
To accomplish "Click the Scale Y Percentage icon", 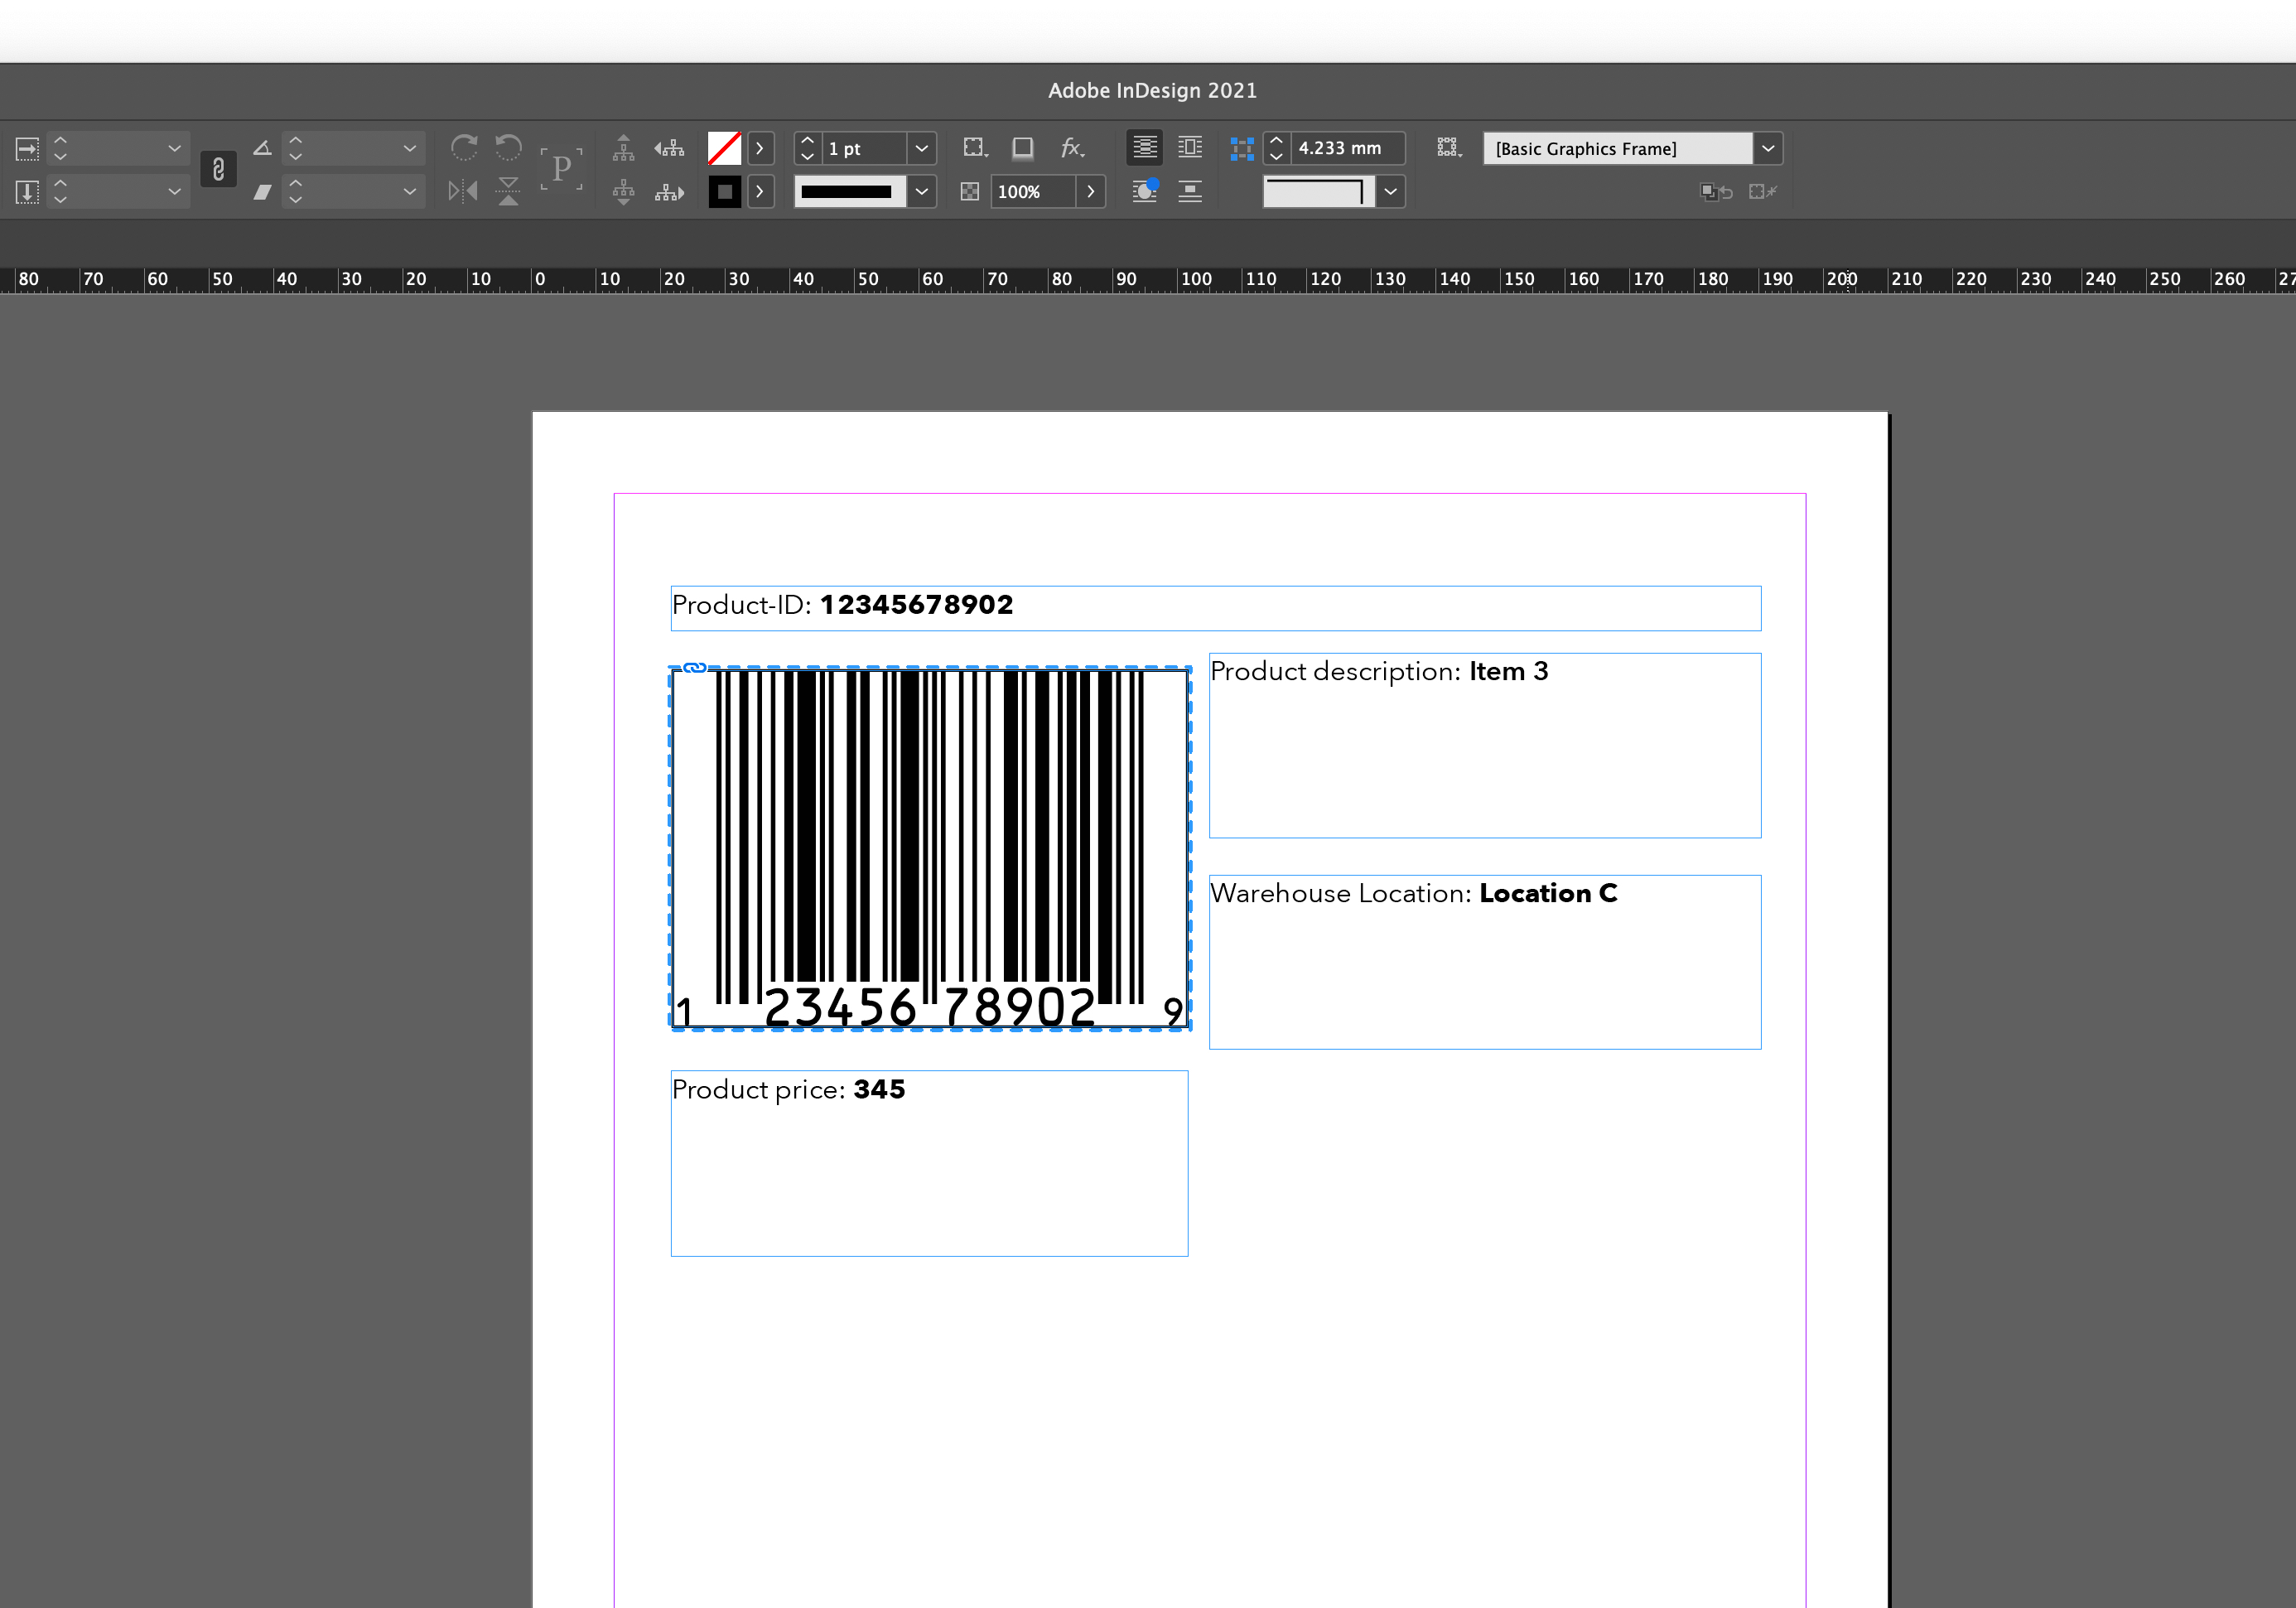I will 27,192.
